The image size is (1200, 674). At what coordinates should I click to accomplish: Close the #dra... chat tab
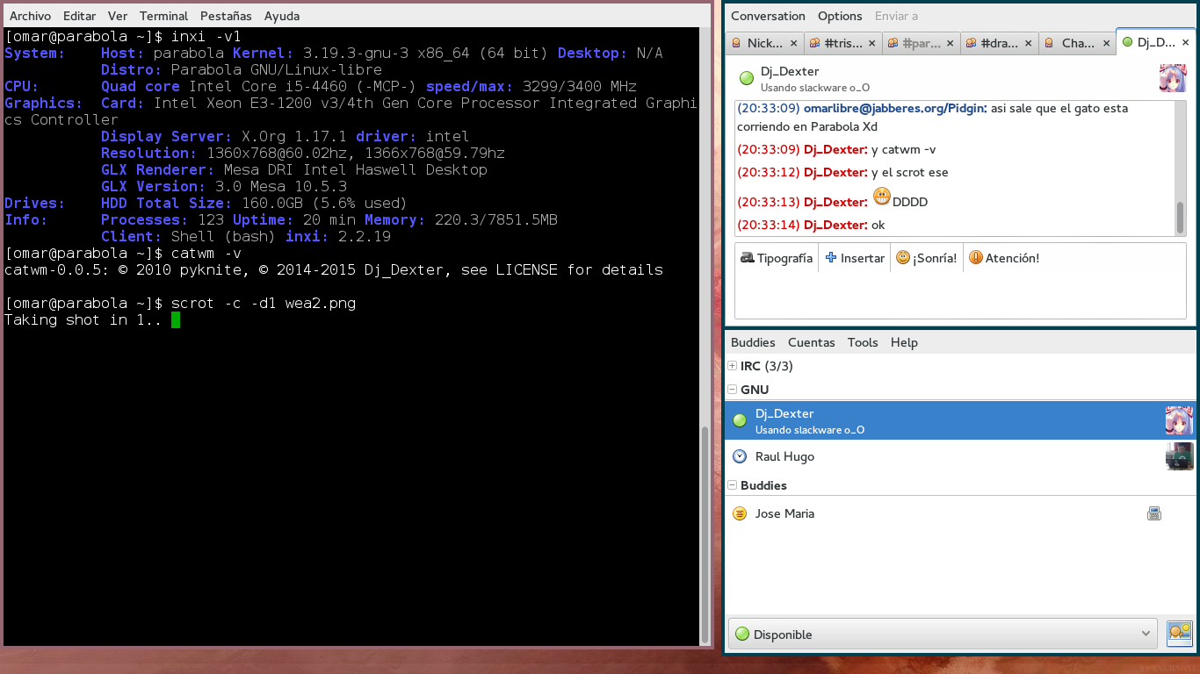(x=1027, y=43)
